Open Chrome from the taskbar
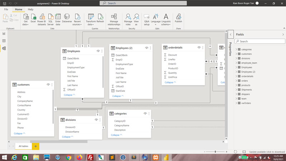The height and width of the screenshot is (161, 286). click(x=69, y=157)
